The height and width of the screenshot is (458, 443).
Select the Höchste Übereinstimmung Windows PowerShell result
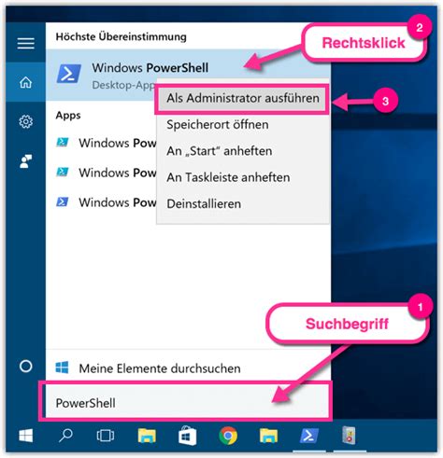point(188,75)
